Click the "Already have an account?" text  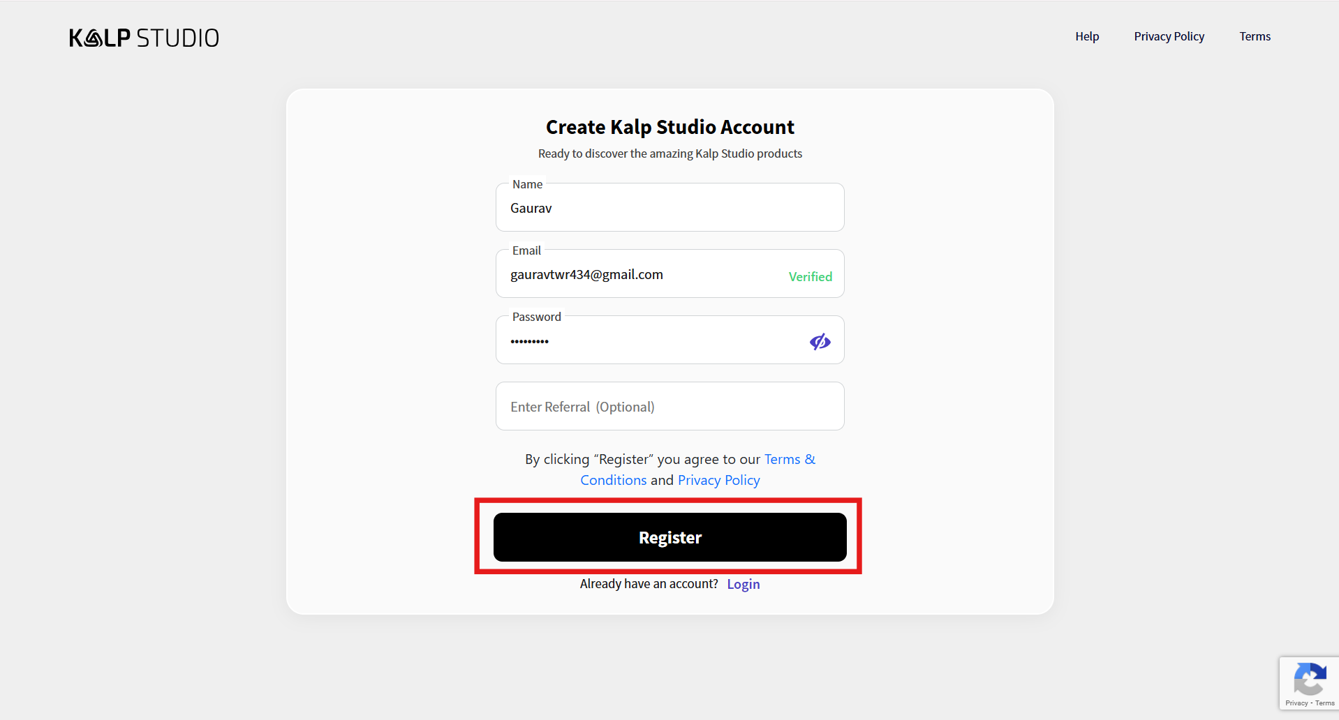point(649,584)
